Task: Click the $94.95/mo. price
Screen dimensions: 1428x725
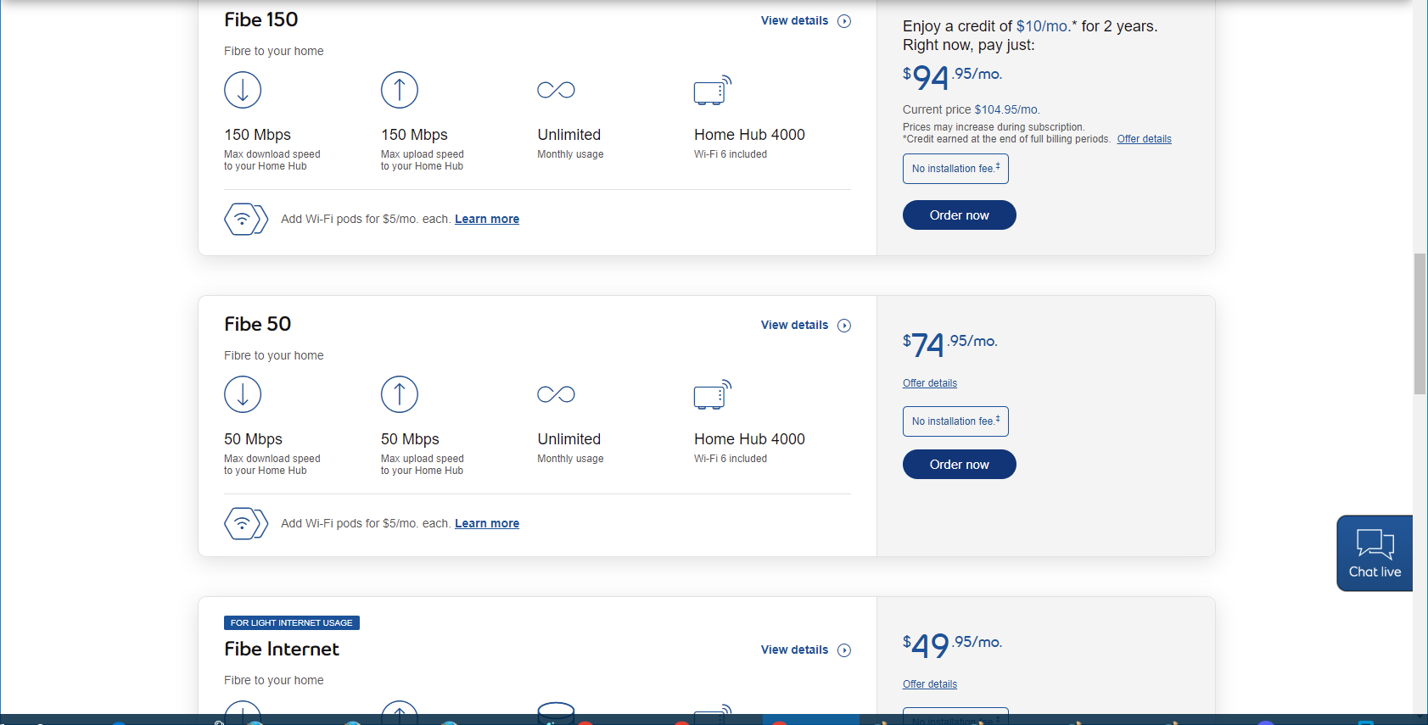Action: tap(952, 77)
